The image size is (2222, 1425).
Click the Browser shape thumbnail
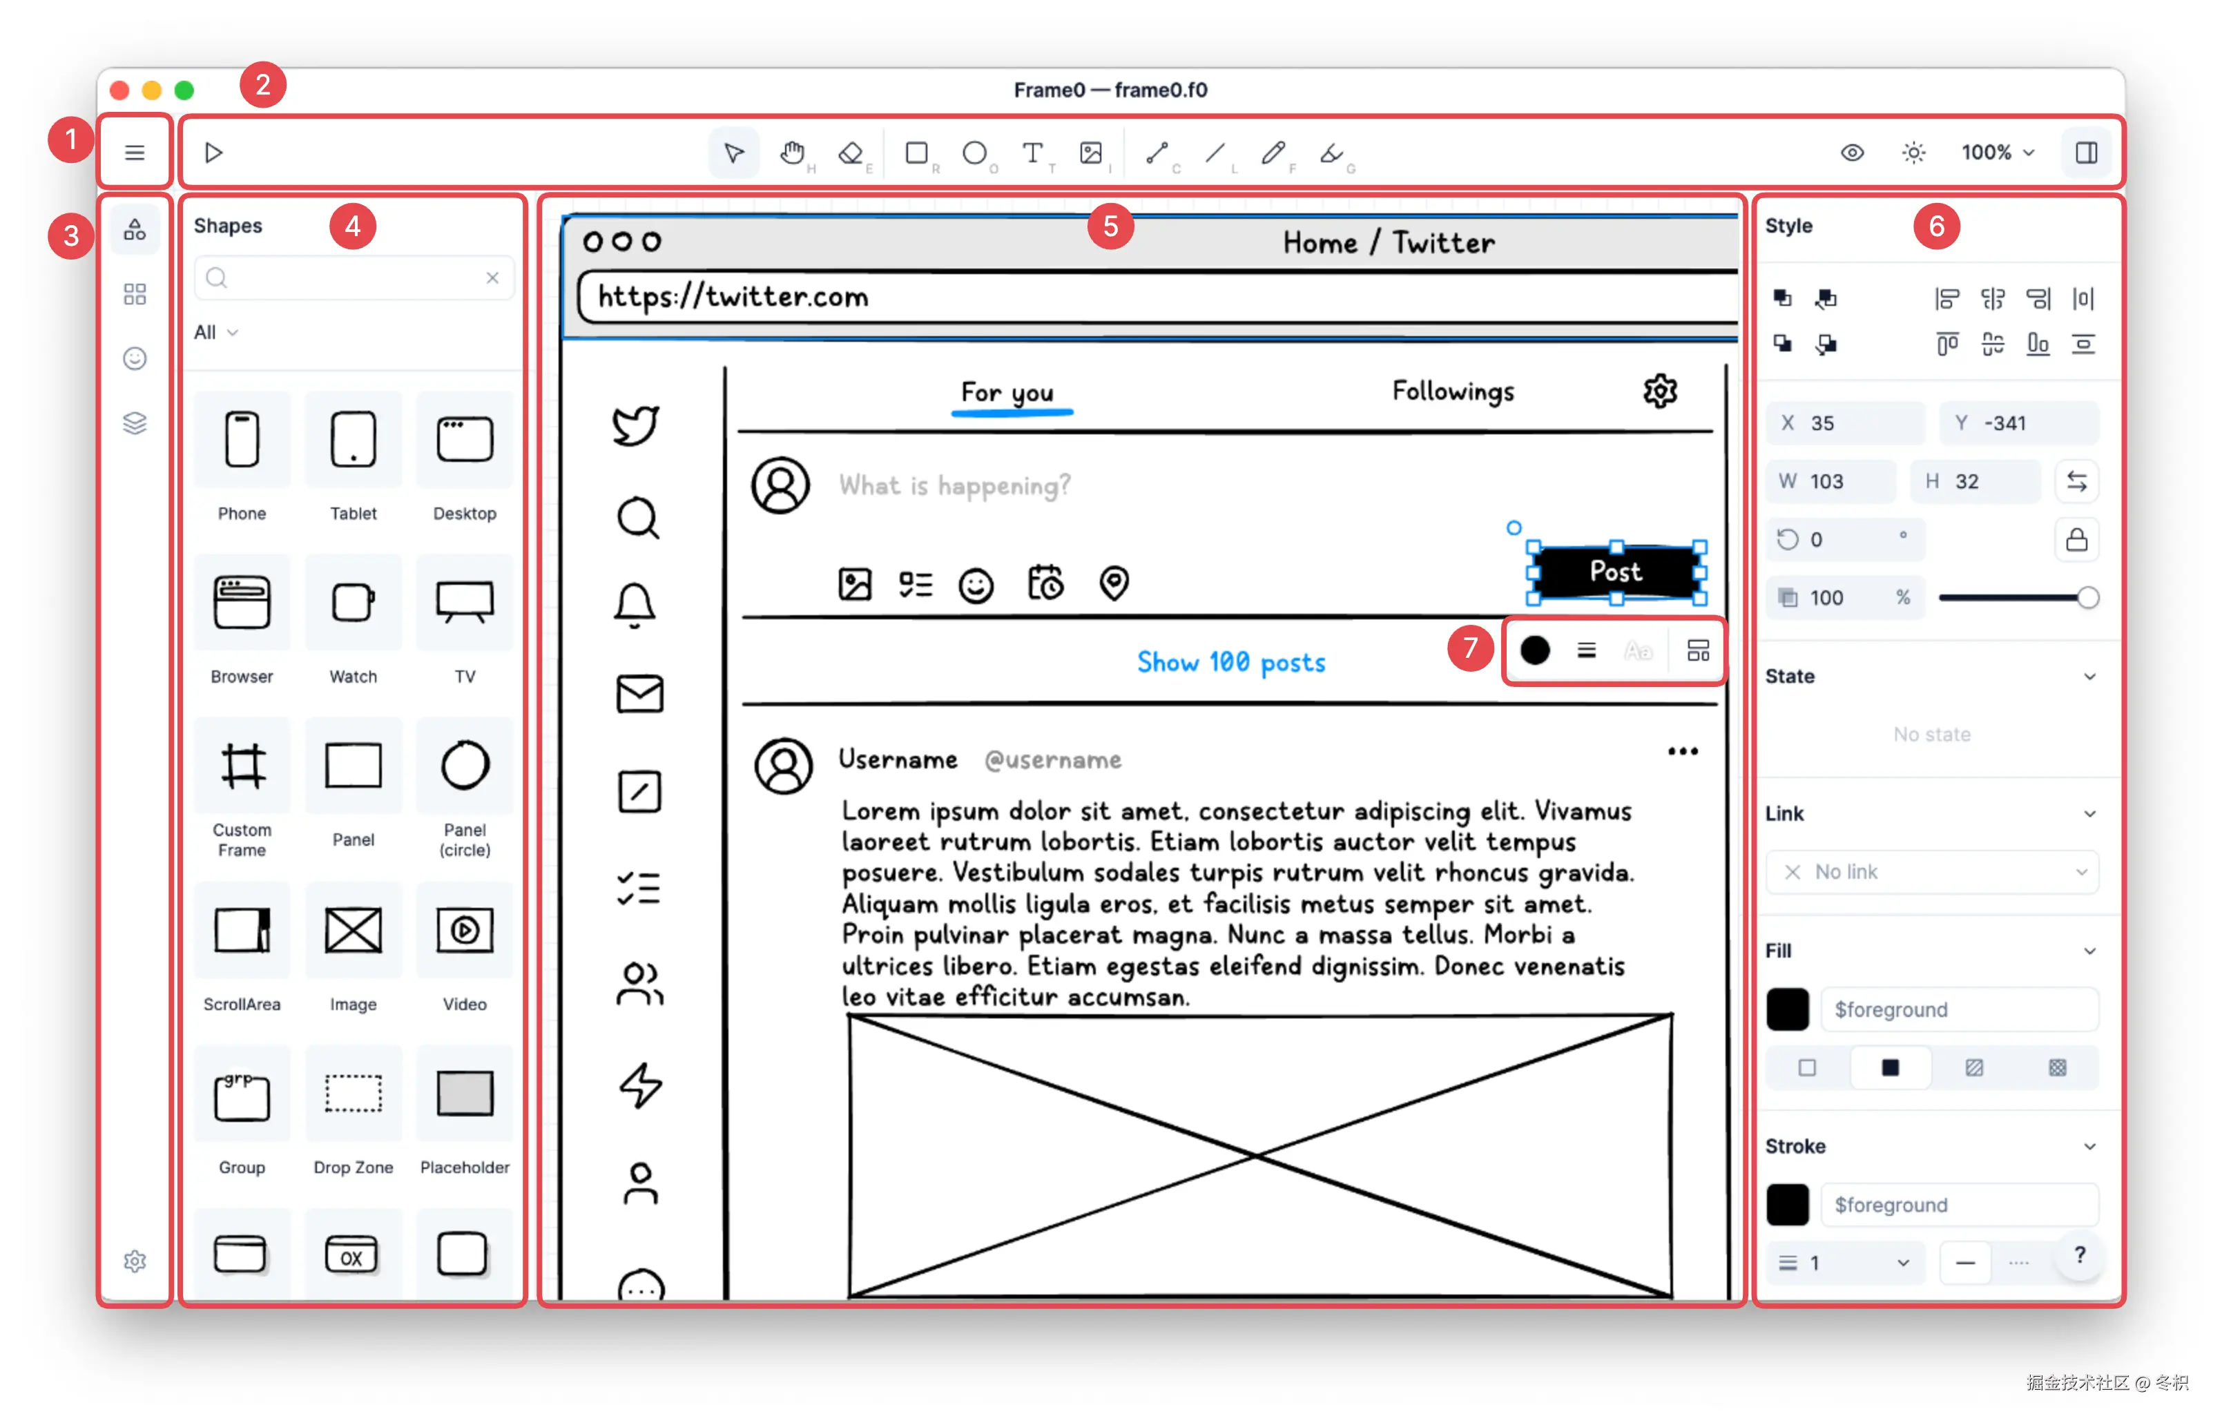242,603
